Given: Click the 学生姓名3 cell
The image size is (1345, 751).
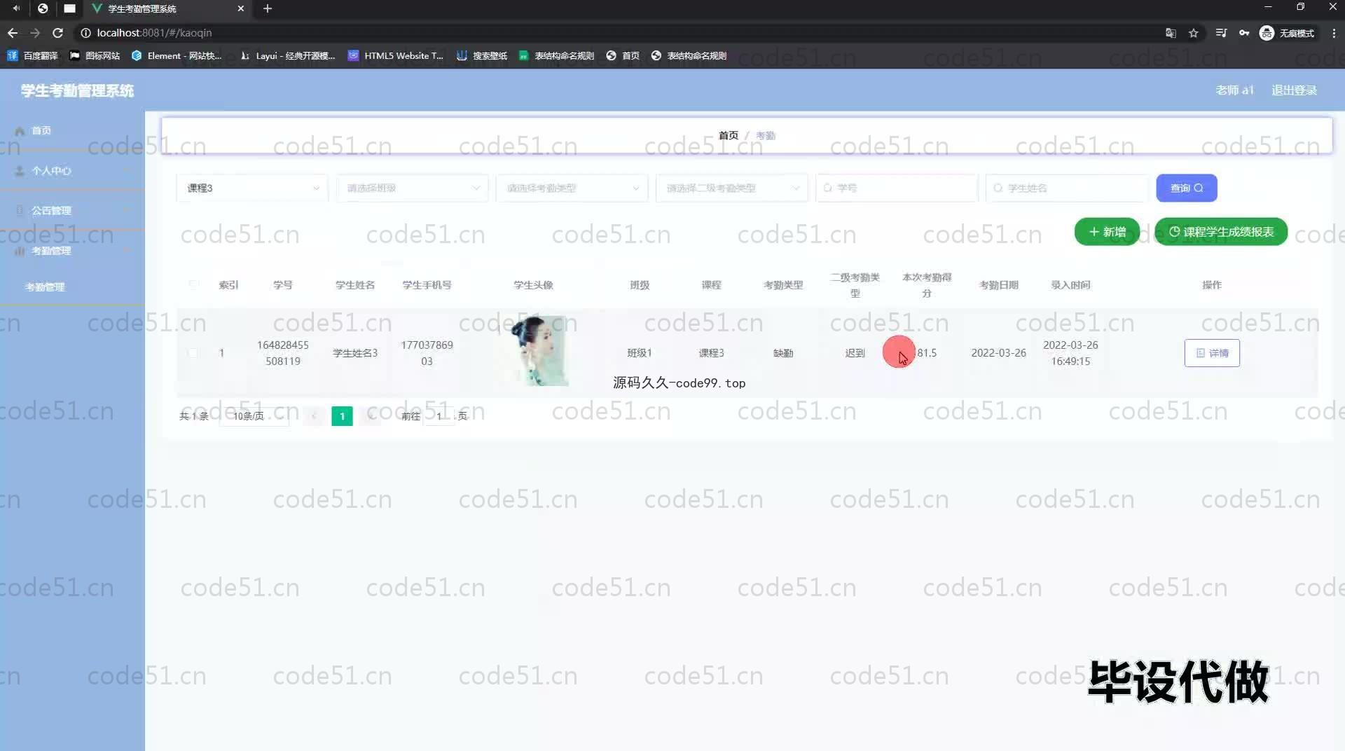Looking at the screenshot, I should [355, 353].
